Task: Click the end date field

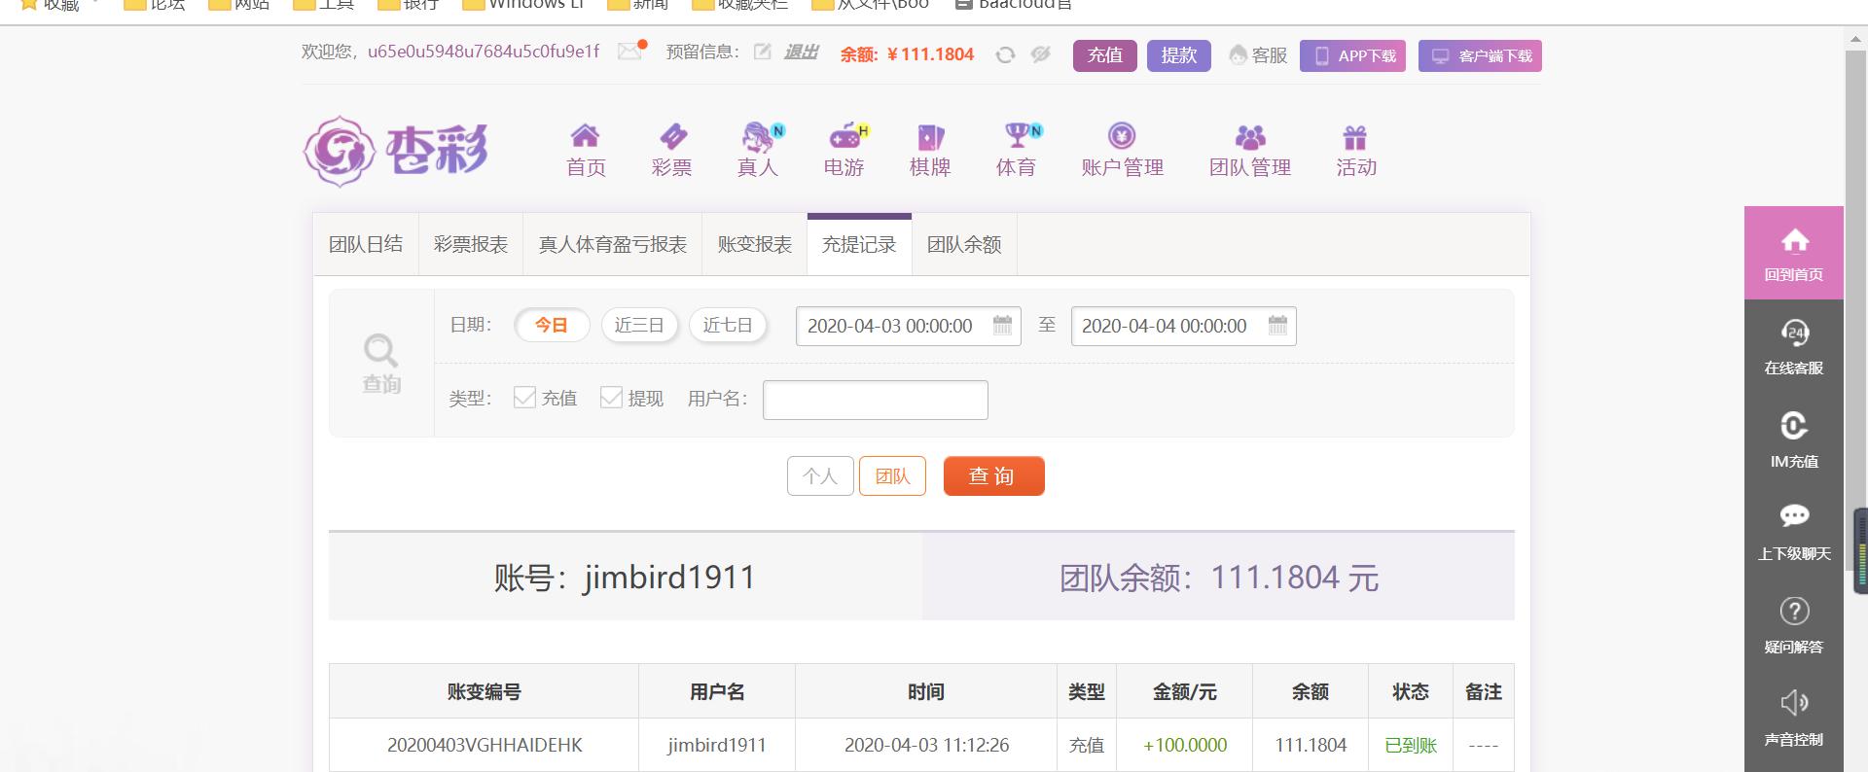Action: click(x=1183, y=326)
